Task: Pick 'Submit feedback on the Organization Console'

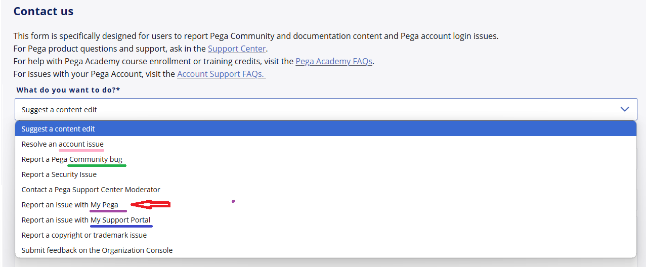Action: 97,250
